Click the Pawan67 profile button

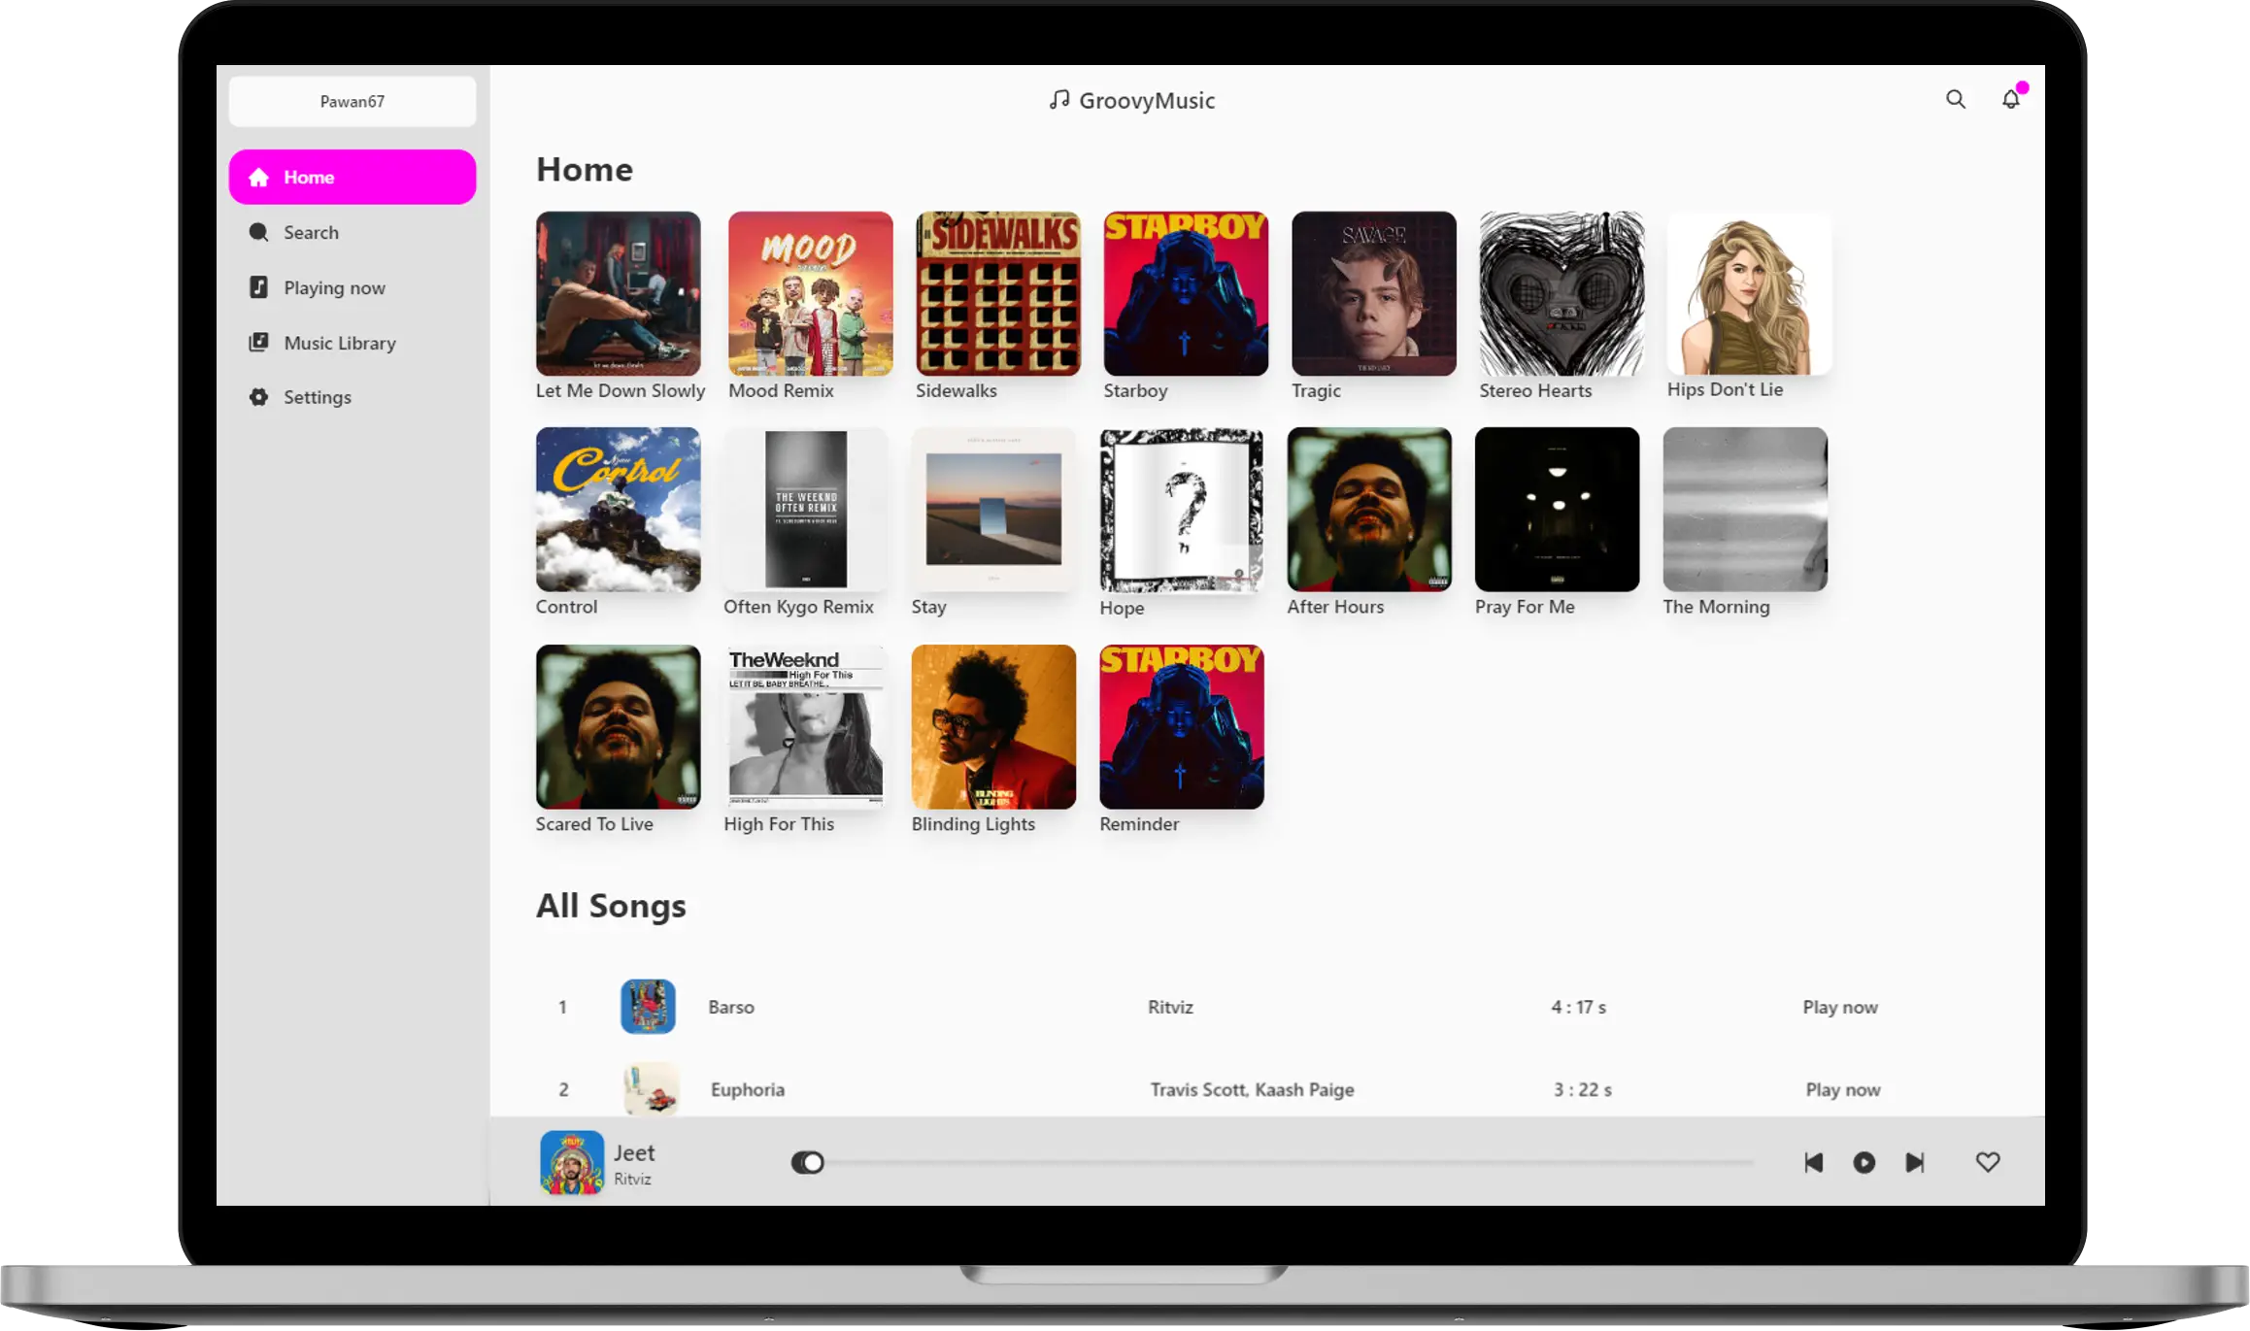[x=352, y=101]
